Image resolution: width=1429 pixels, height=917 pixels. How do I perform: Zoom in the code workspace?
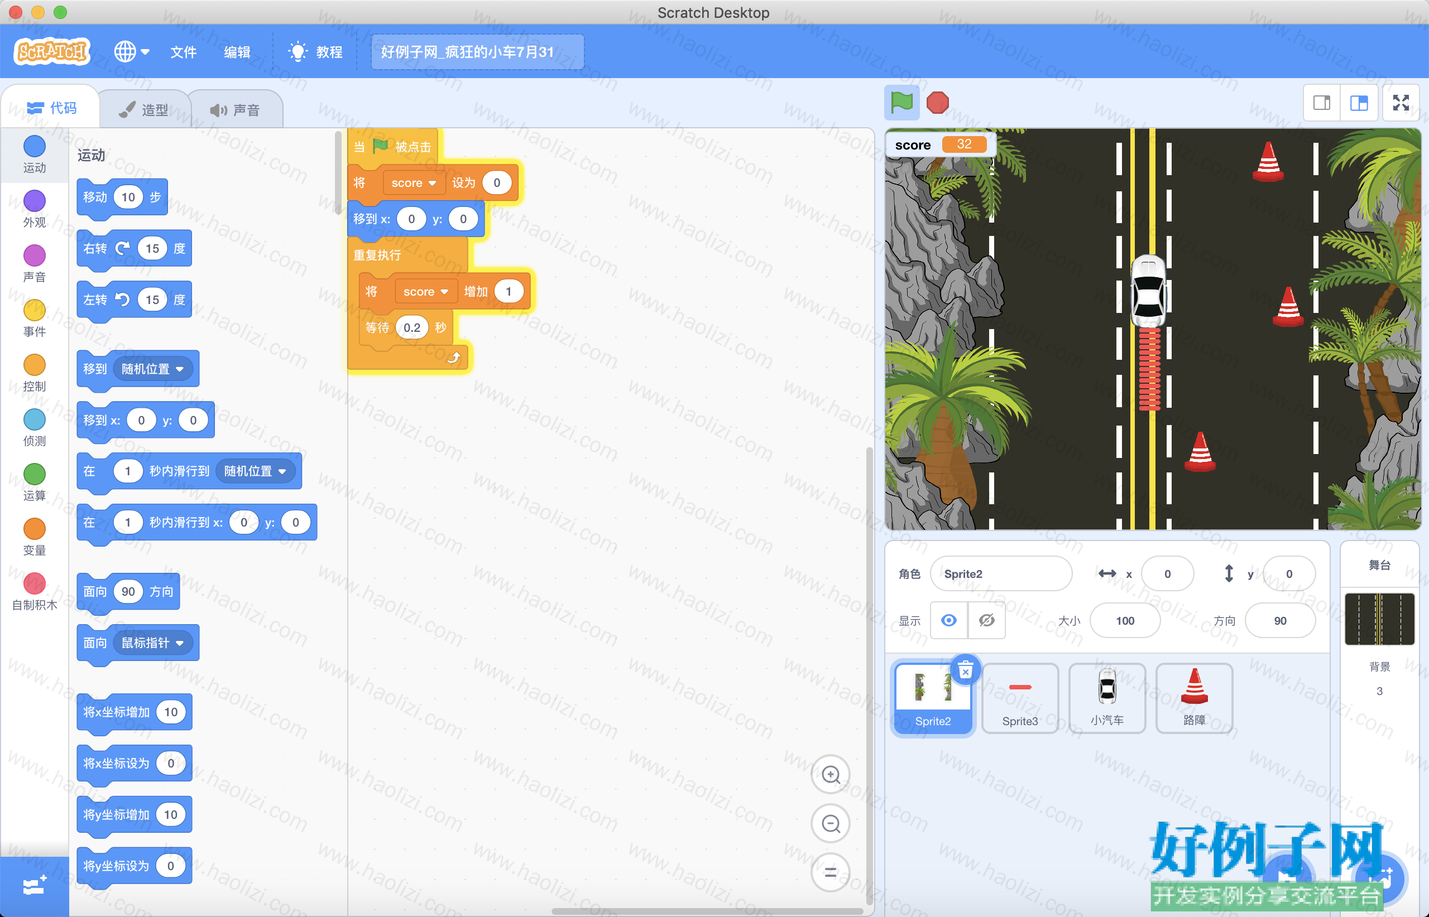pyautogui.click(x=831, y=775)
